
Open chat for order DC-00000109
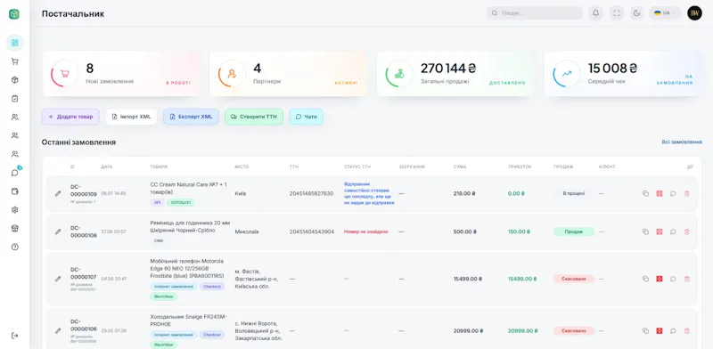[673, 193]
